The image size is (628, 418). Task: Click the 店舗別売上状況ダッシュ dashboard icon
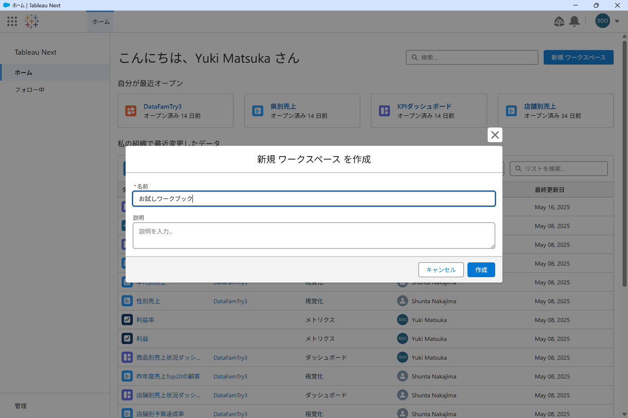click(x=127, y=395)
